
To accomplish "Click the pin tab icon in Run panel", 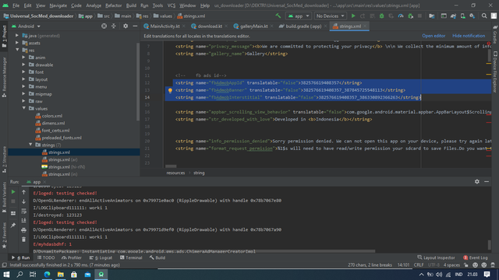I will [x=13, y=225].
